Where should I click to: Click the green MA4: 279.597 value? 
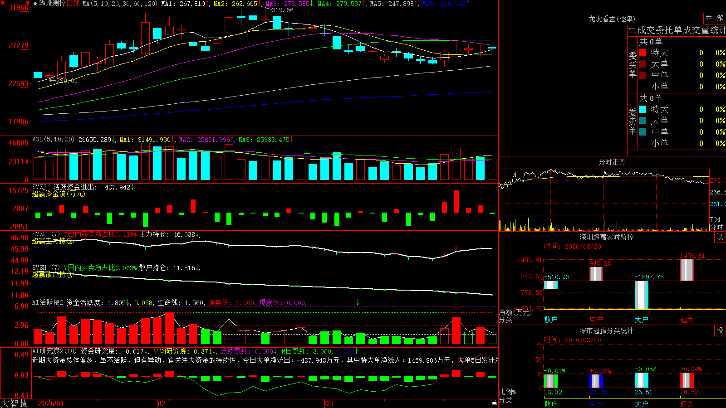[x=340, y=4]
